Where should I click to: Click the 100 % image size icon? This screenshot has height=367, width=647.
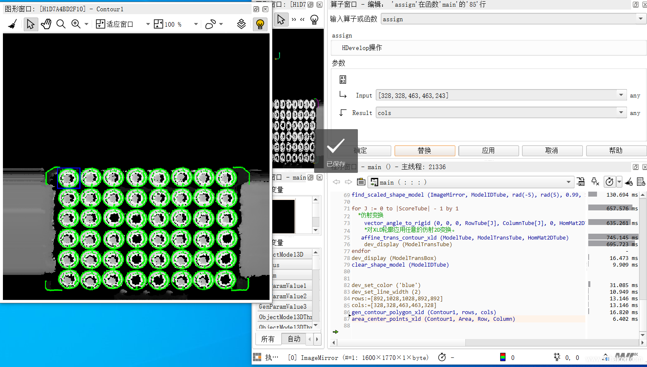click(158, 24)
